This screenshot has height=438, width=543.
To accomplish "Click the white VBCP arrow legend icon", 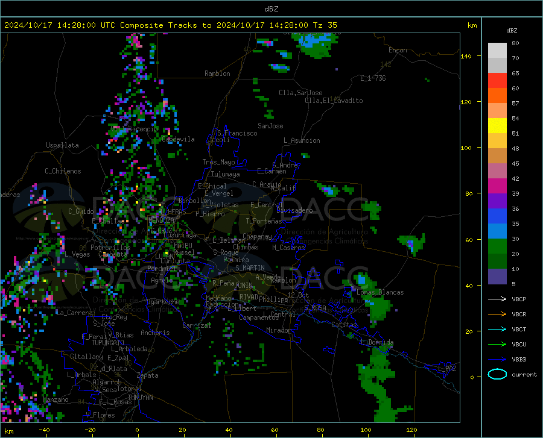I will pos(497,299).
